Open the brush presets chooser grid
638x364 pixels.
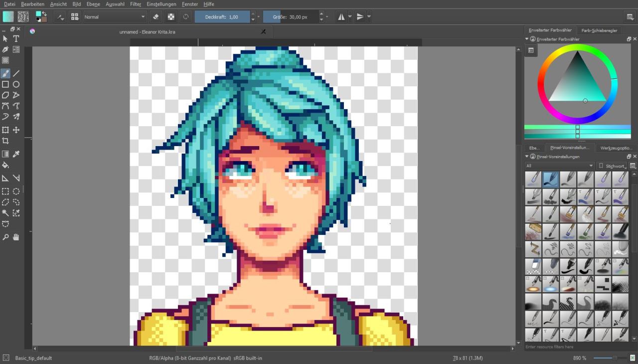(75, 16)
